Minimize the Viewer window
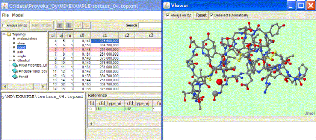316x140 pixels. (292, 5)
